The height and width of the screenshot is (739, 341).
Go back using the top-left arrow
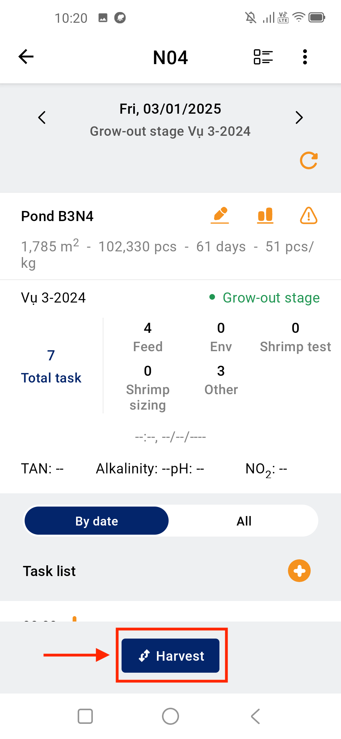[x=26, y=57]
